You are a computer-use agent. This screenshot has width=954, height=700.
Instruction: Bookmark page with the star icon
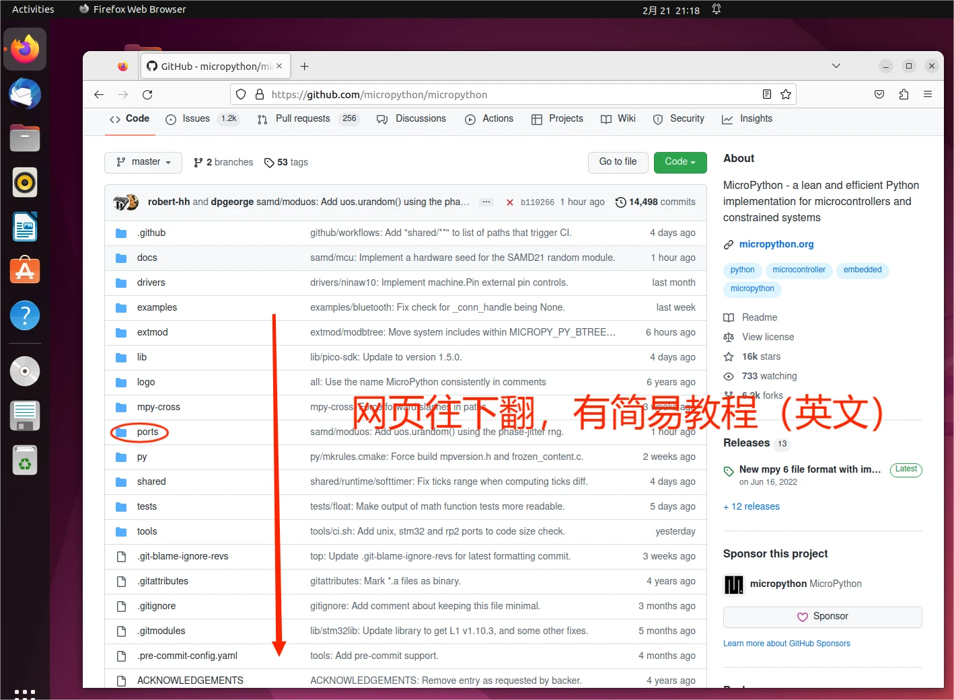pyautogui.click(x=785, y=94)
